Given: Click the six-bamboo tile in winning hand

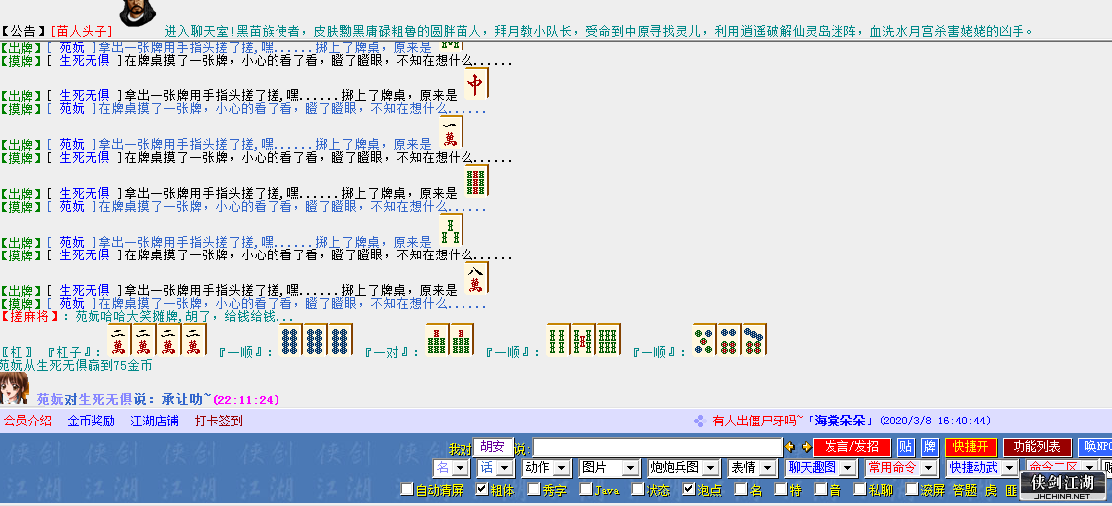Looking at the screenshot, I should click(x=609, y=339).
